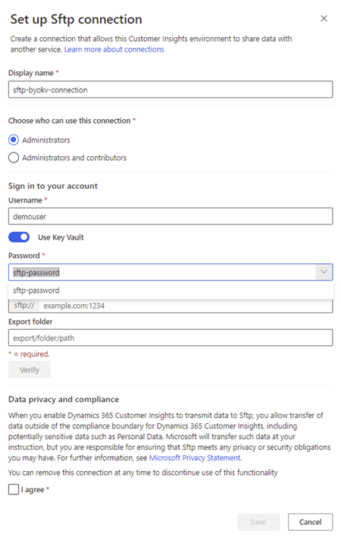
Task: Toggle the Use Key Vault switch
Action: (19, 237)
